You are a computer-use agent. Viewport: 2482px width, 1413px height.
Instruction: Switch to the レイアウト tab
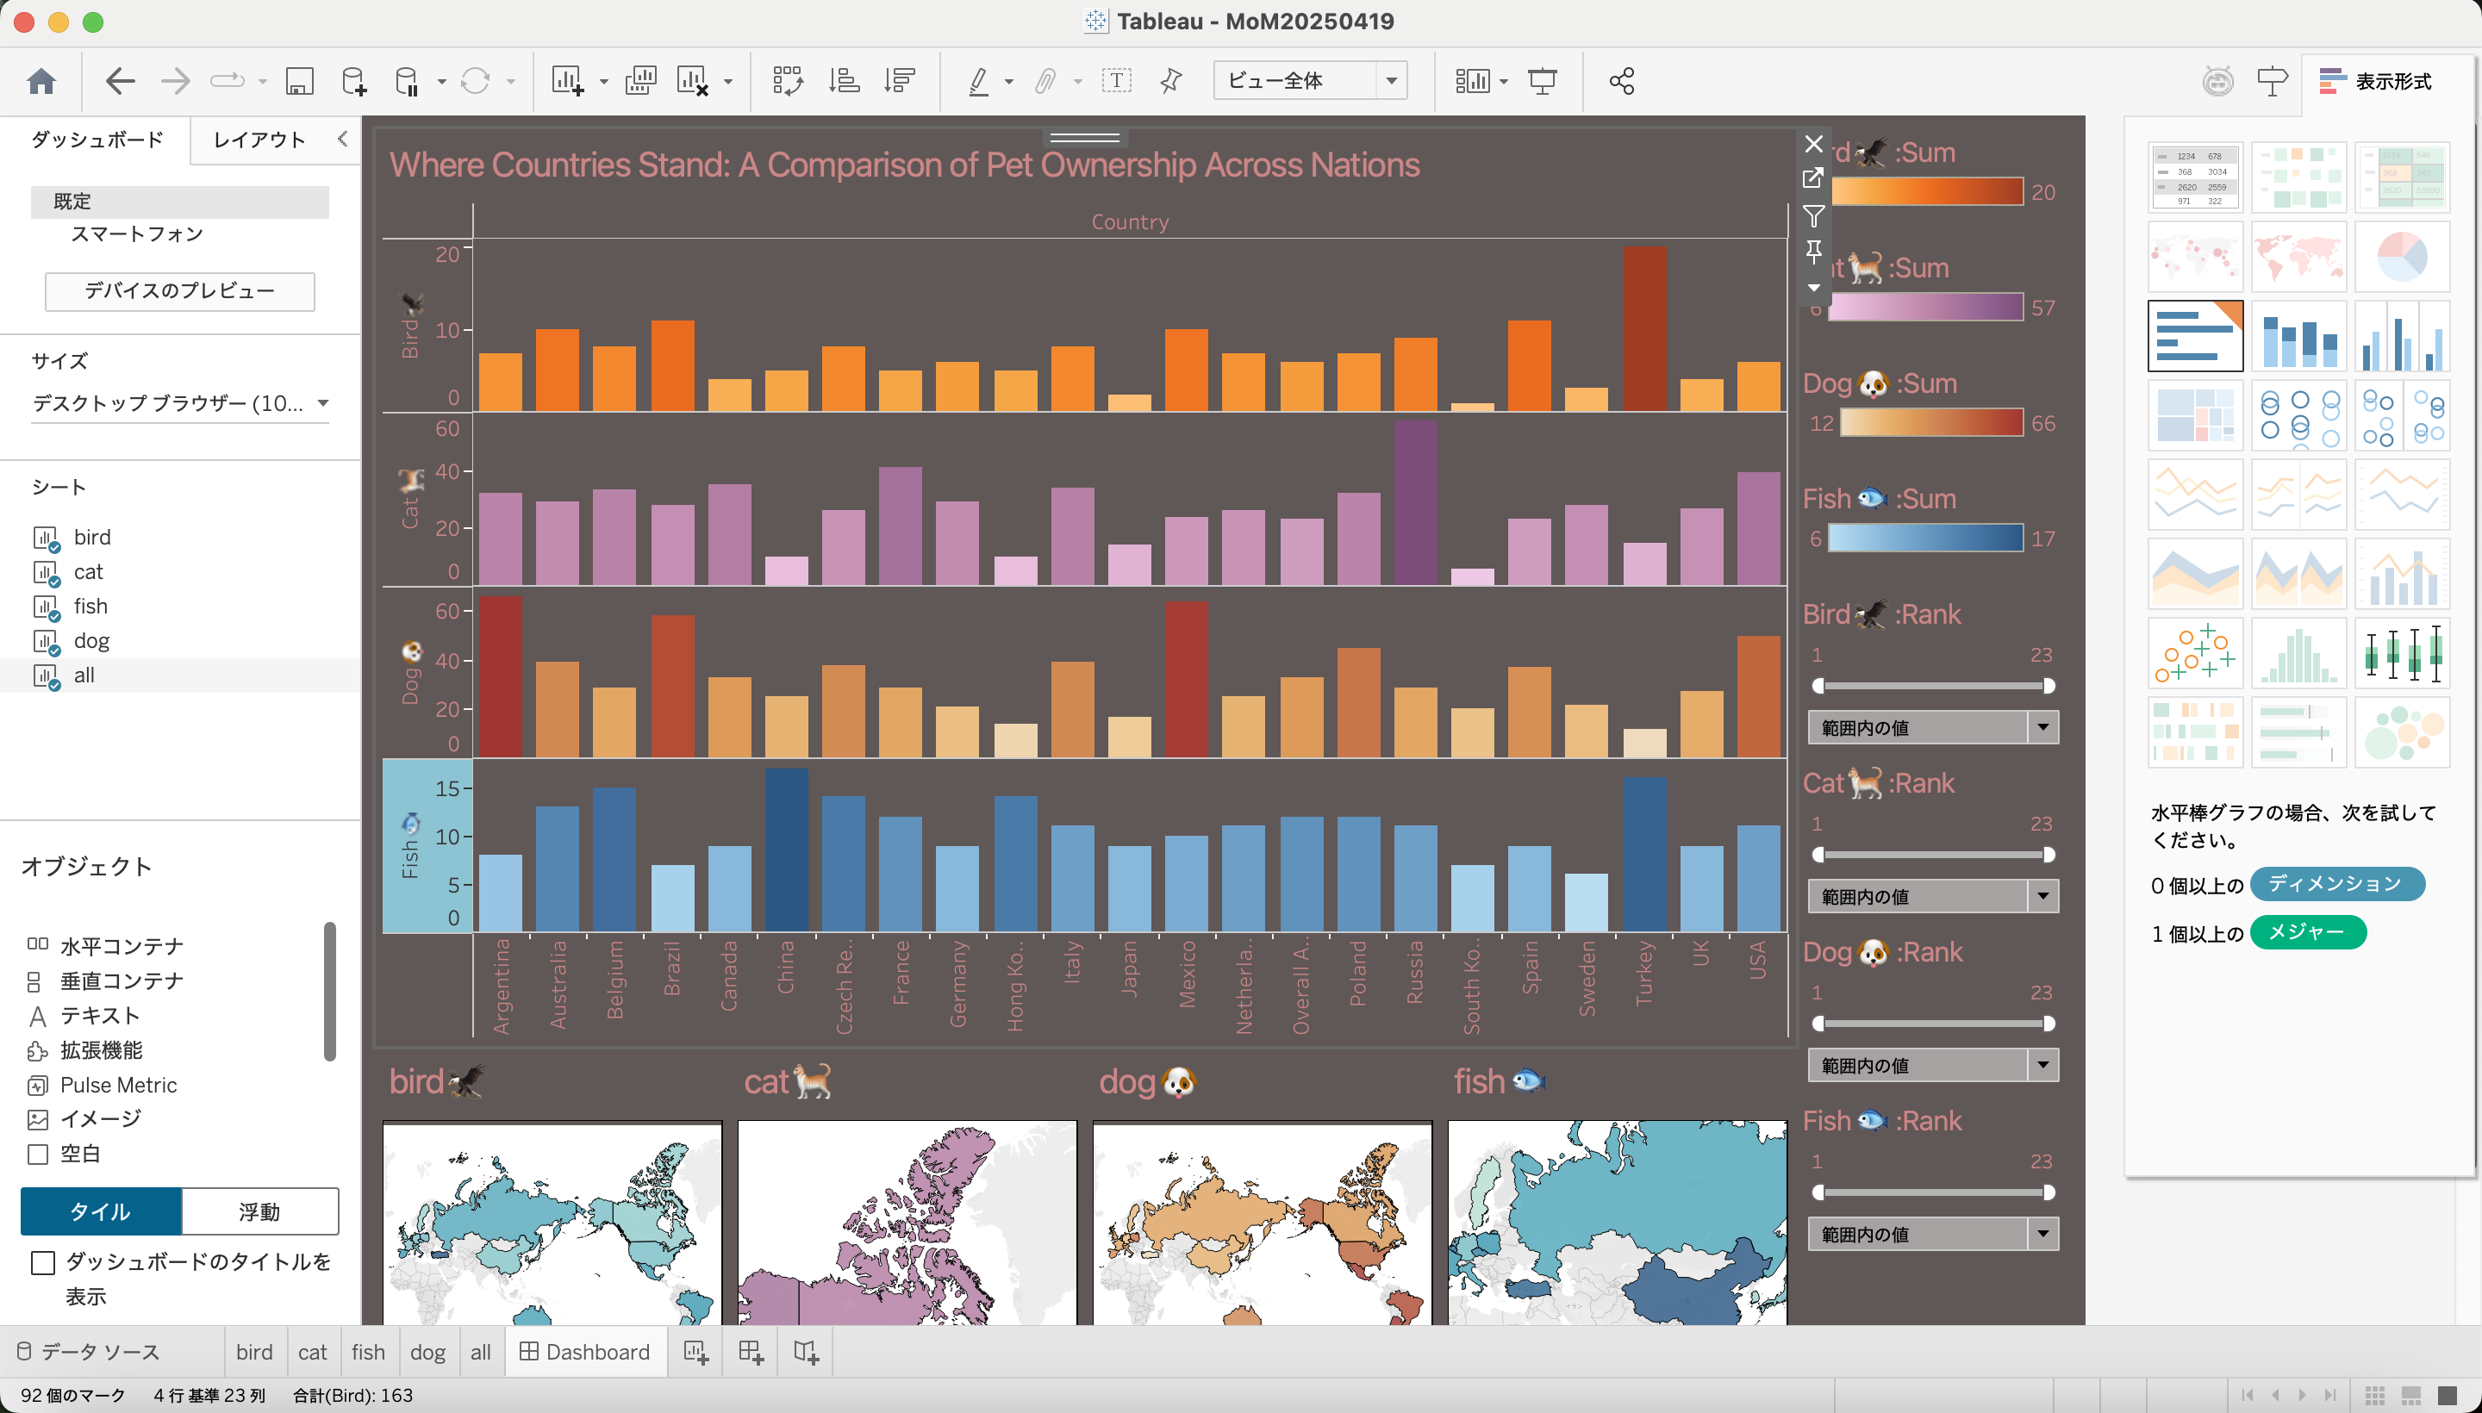(x=259, y=140)
